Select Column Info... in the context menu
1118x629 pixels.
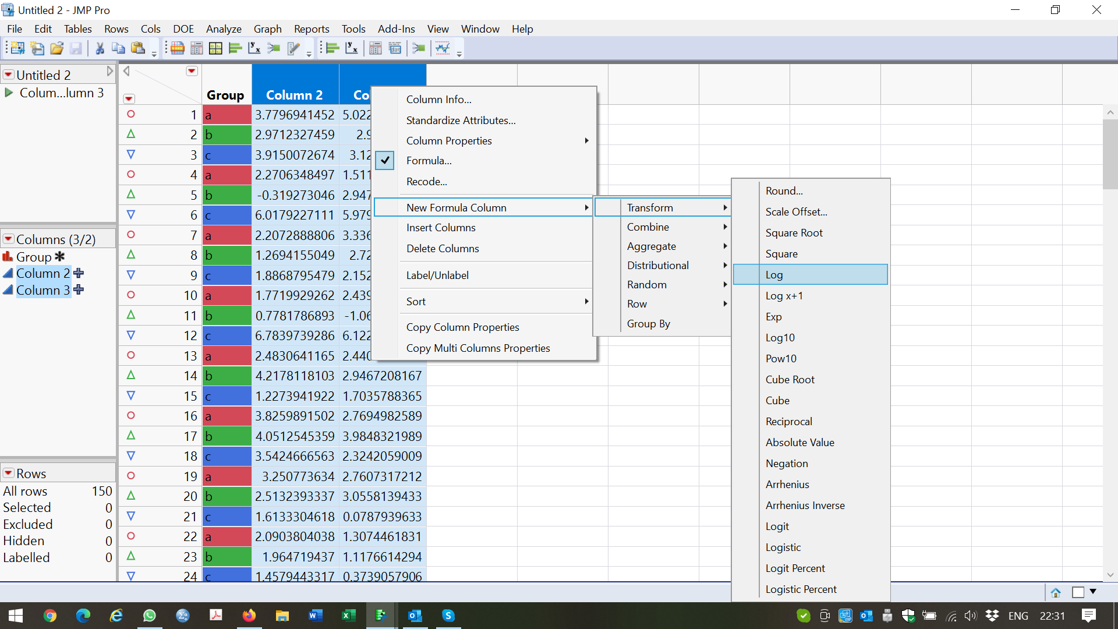click(x=438, y=100)
